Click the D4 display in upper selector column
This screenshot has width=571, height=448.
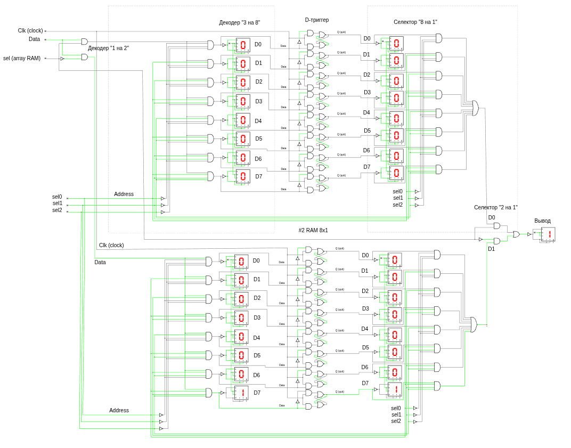pos(395,118)
